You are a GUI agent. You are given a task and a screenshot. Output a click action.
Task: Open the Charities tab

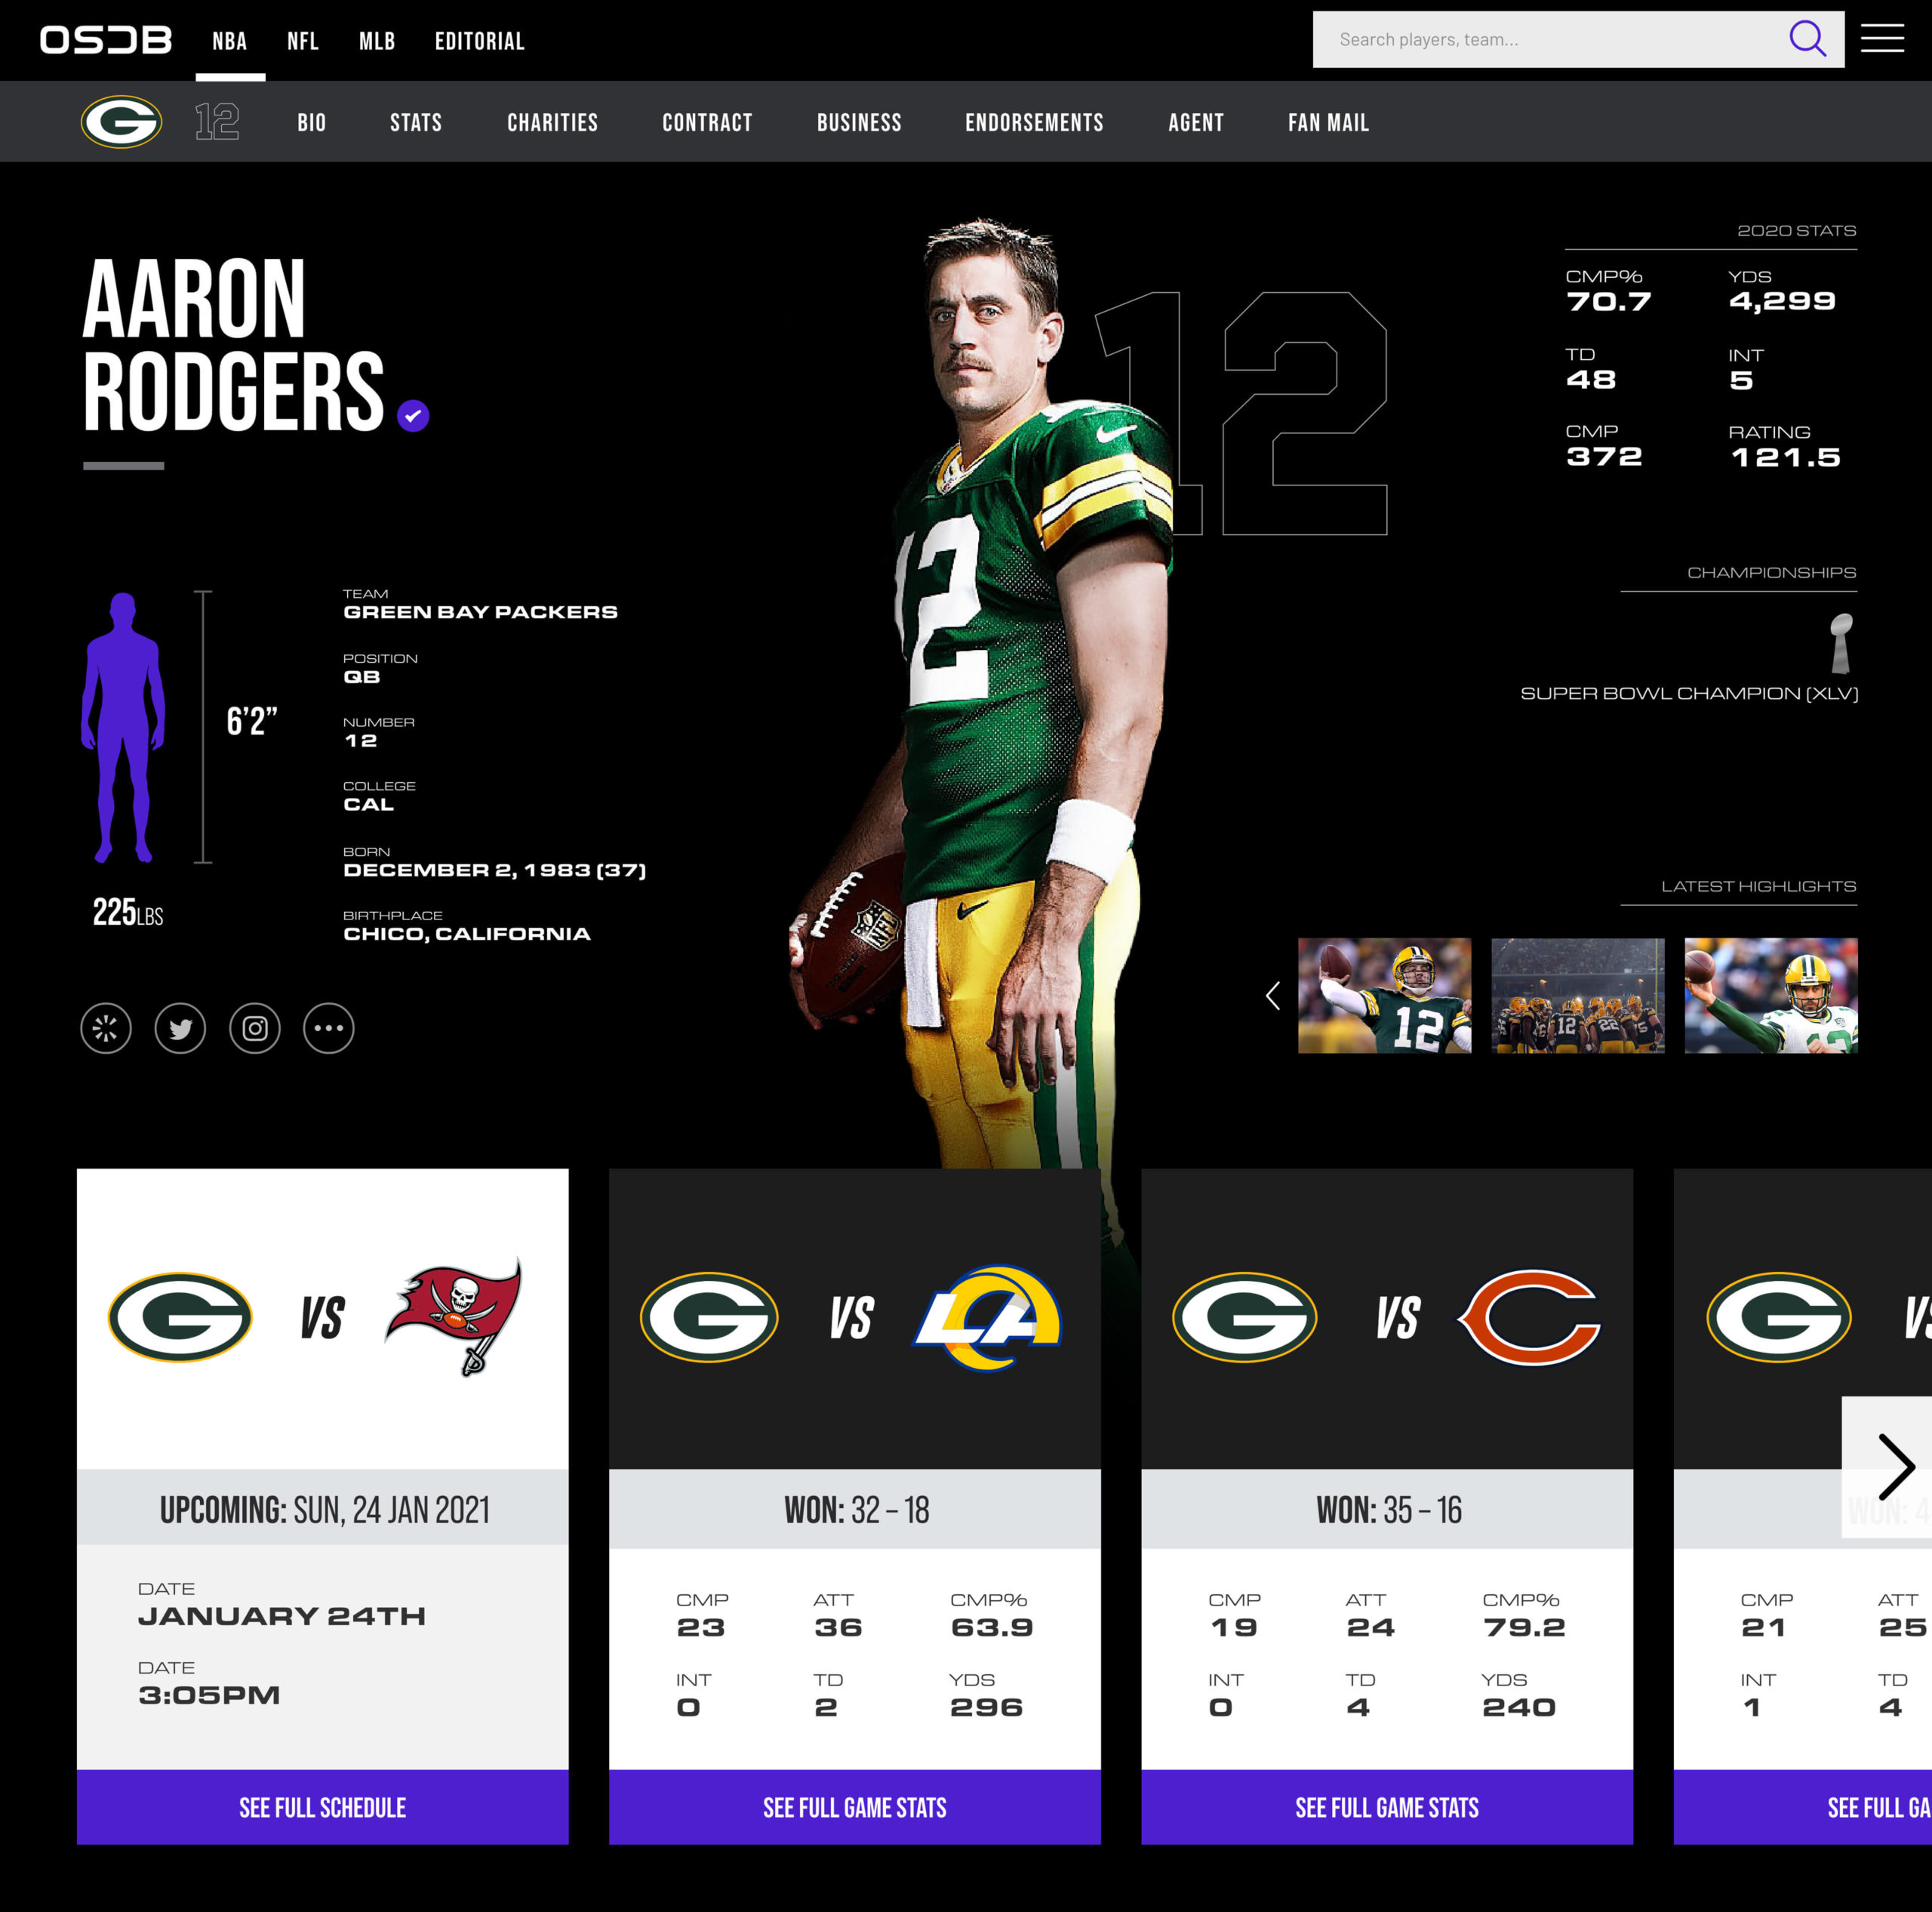tap(553, 123)
